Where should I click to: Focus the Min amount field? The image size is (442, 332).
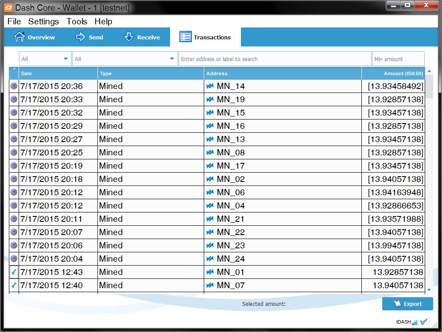pos(398,58)
